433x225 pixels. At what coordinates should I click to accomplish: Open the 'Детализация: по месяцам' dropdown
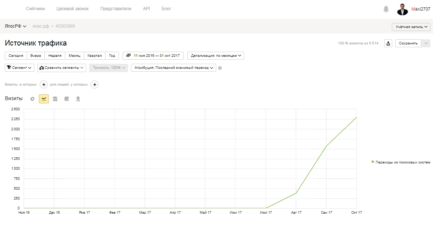pos(216,56)
